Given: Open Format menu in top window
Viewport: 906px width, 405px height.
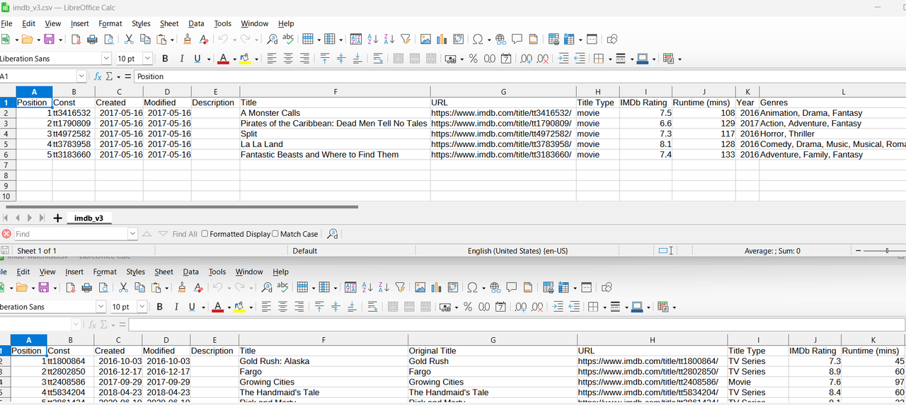Looking at the screenshot, I should [110, 23].
